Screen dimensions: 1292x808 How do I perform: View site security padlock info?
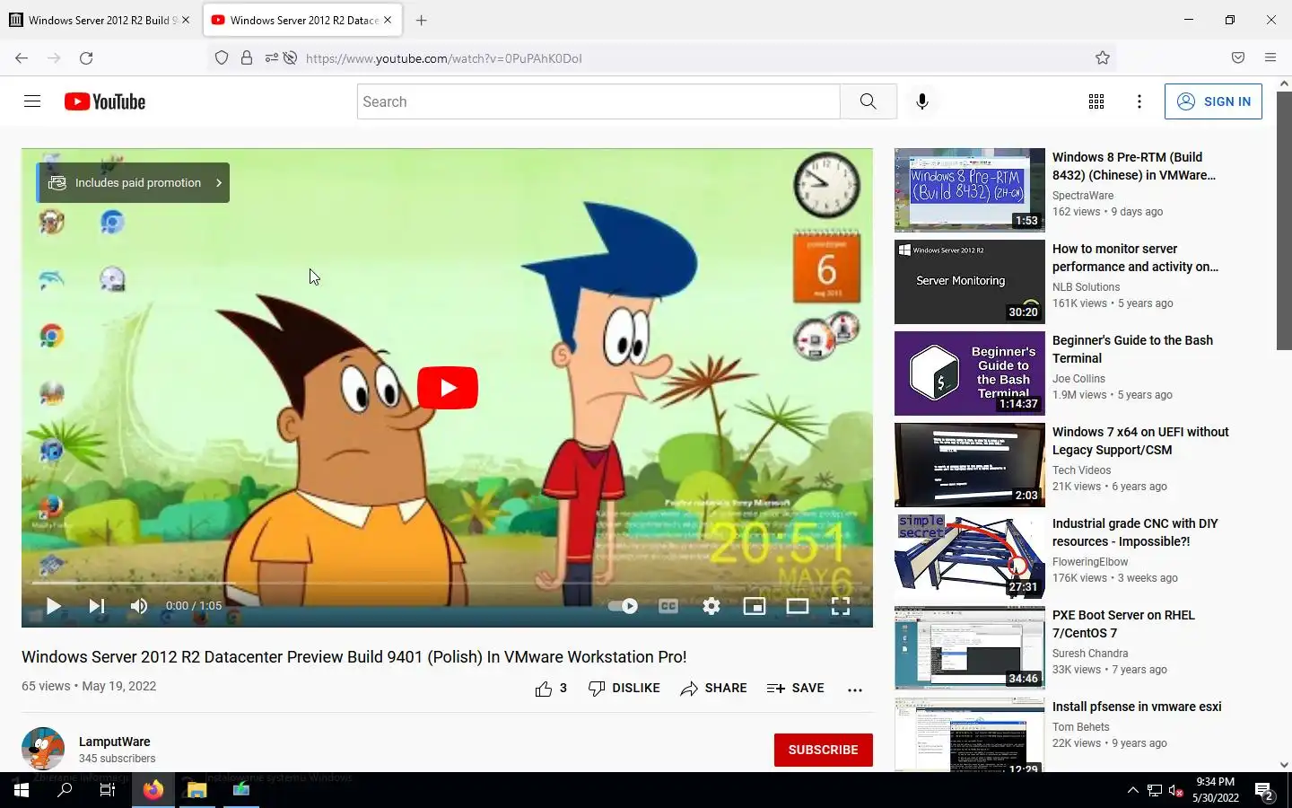point(247,58)
